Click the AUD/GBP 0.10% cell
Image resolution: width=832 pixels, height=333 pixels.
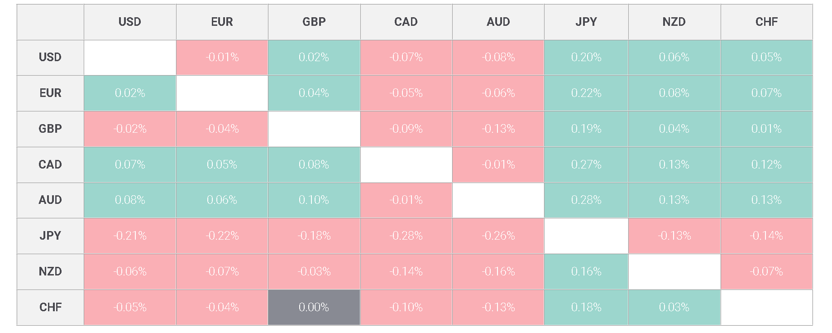pyautogui.click(x=314, y=200)
